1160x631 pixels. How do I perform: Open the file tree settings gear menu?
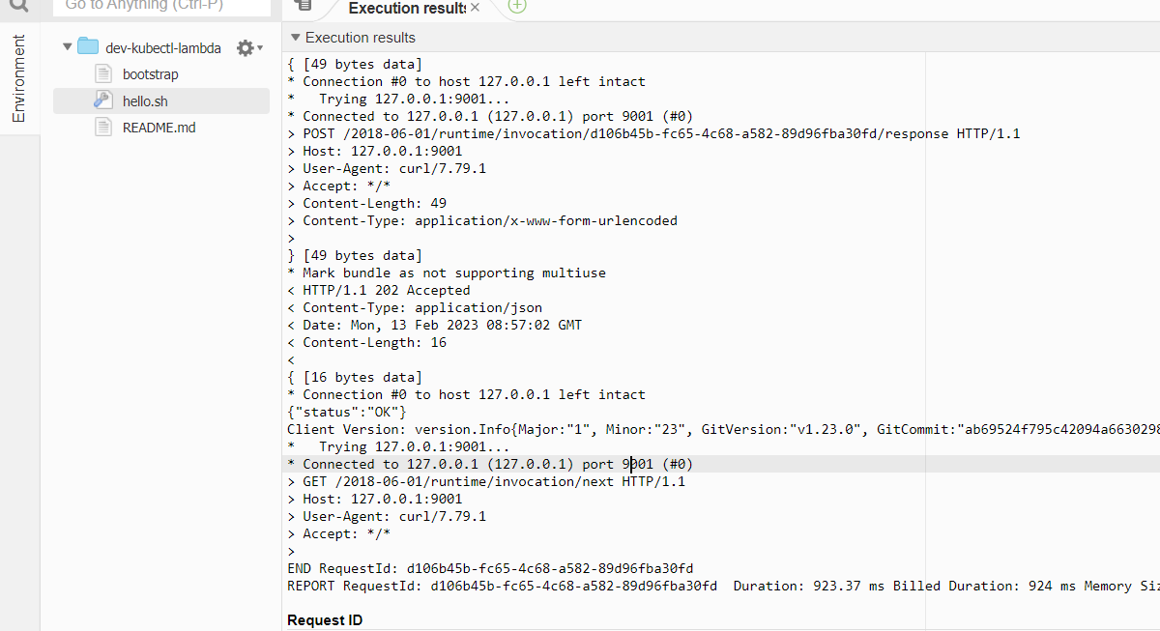pyautogui.click(x=246, y=47)
